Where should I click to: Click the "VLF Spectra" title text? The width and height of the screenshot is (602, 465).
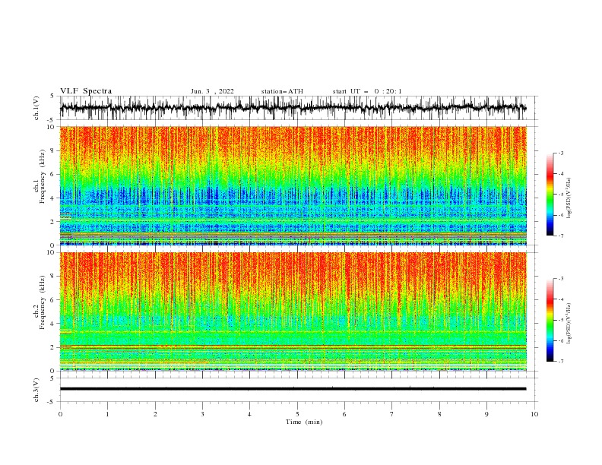(x=86, y=91)
